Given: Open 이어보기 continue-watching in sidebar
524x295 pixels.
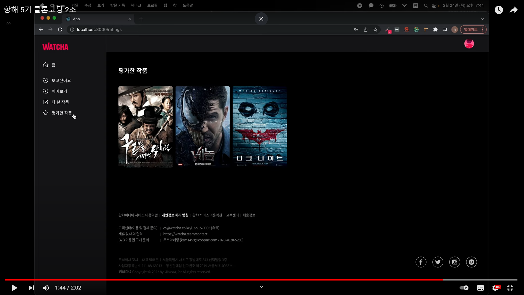Looking at the screenshot, I should (x=55, y=91).
